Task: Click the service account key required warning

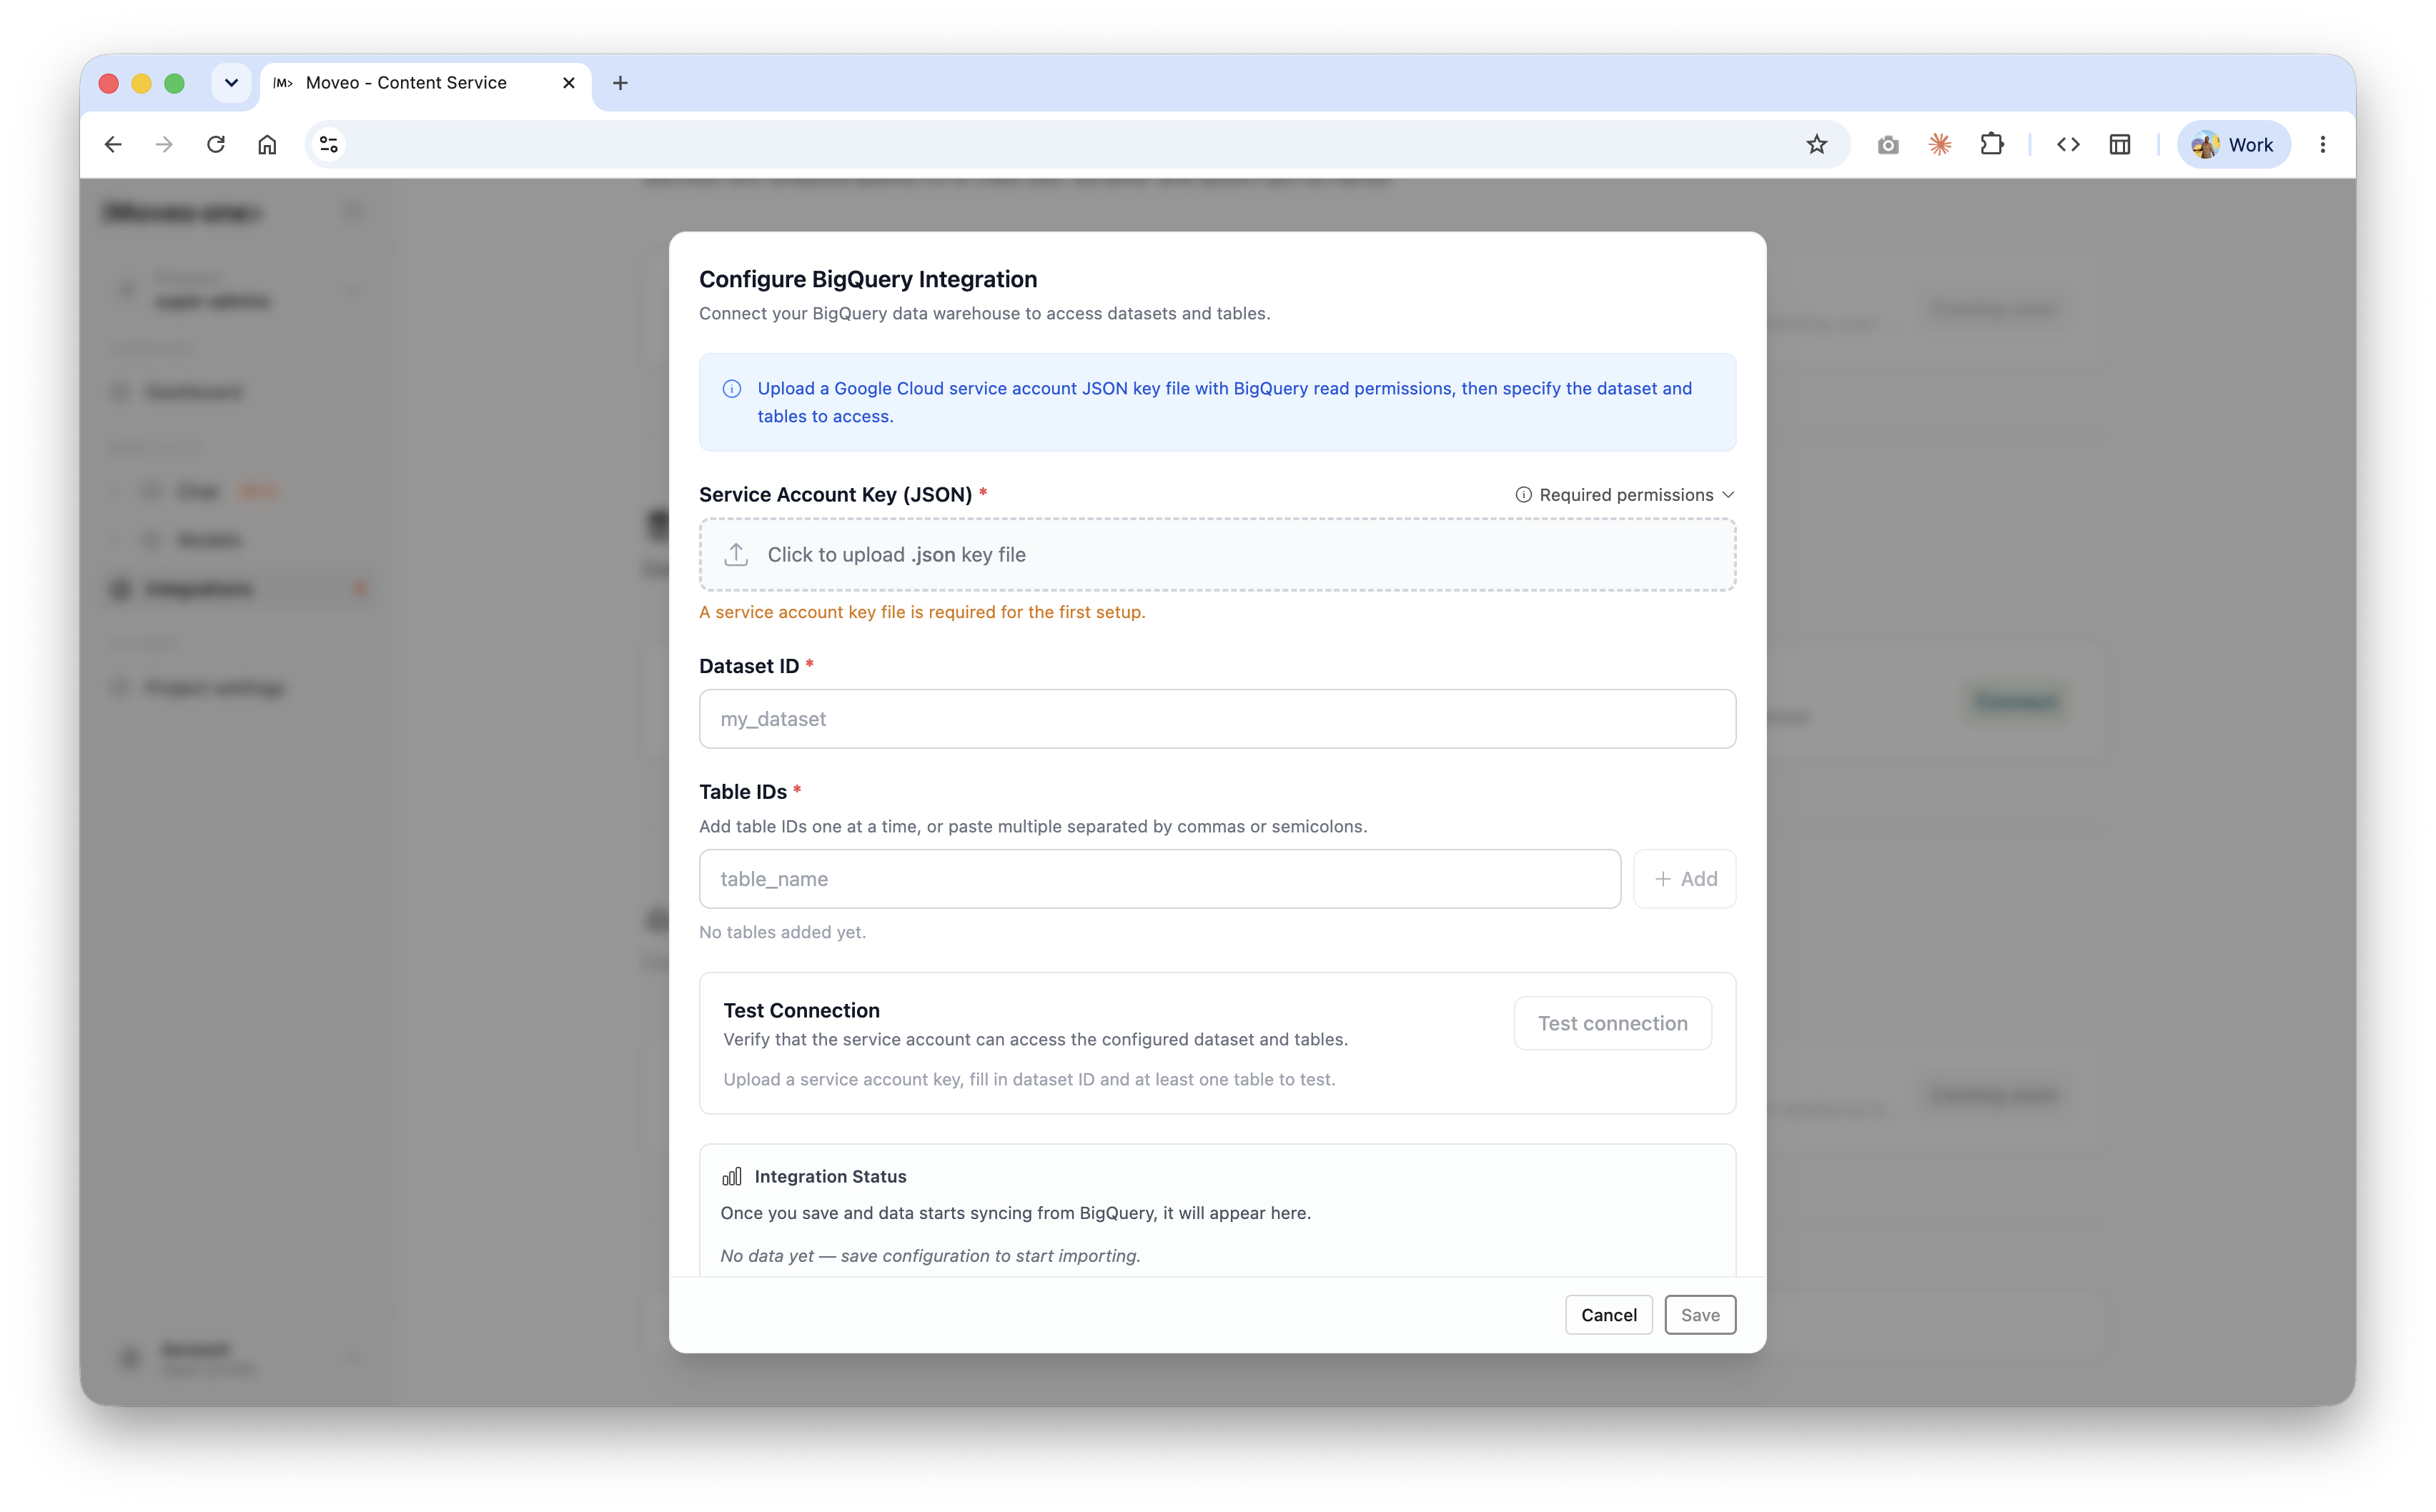Action: [x=922, y=612]
